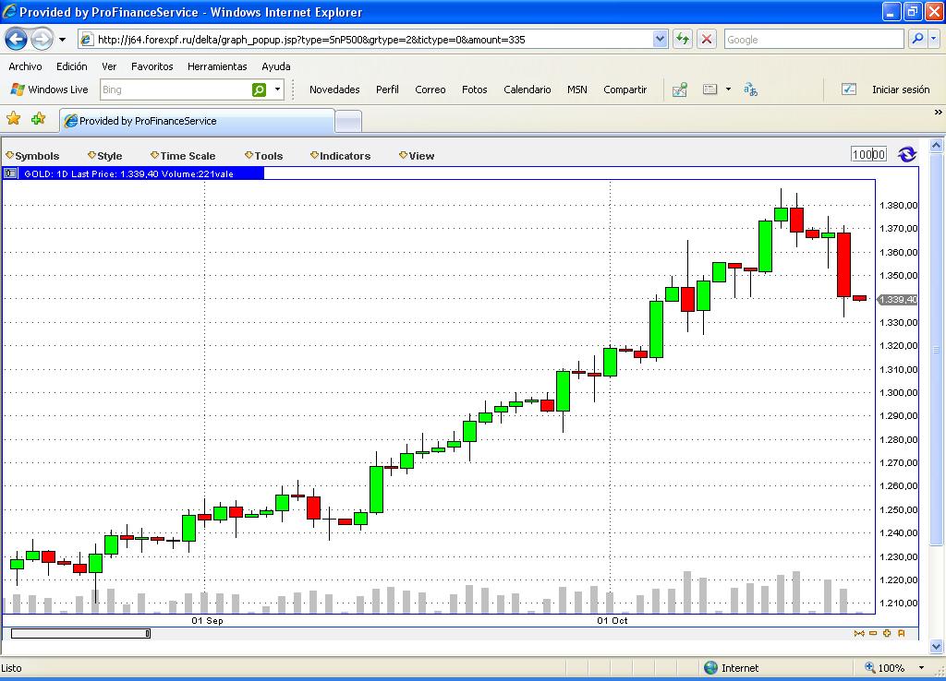The height and width of the screenshot is (681, 946).
Task: Open the Favoritos menu
Action: 152,66
